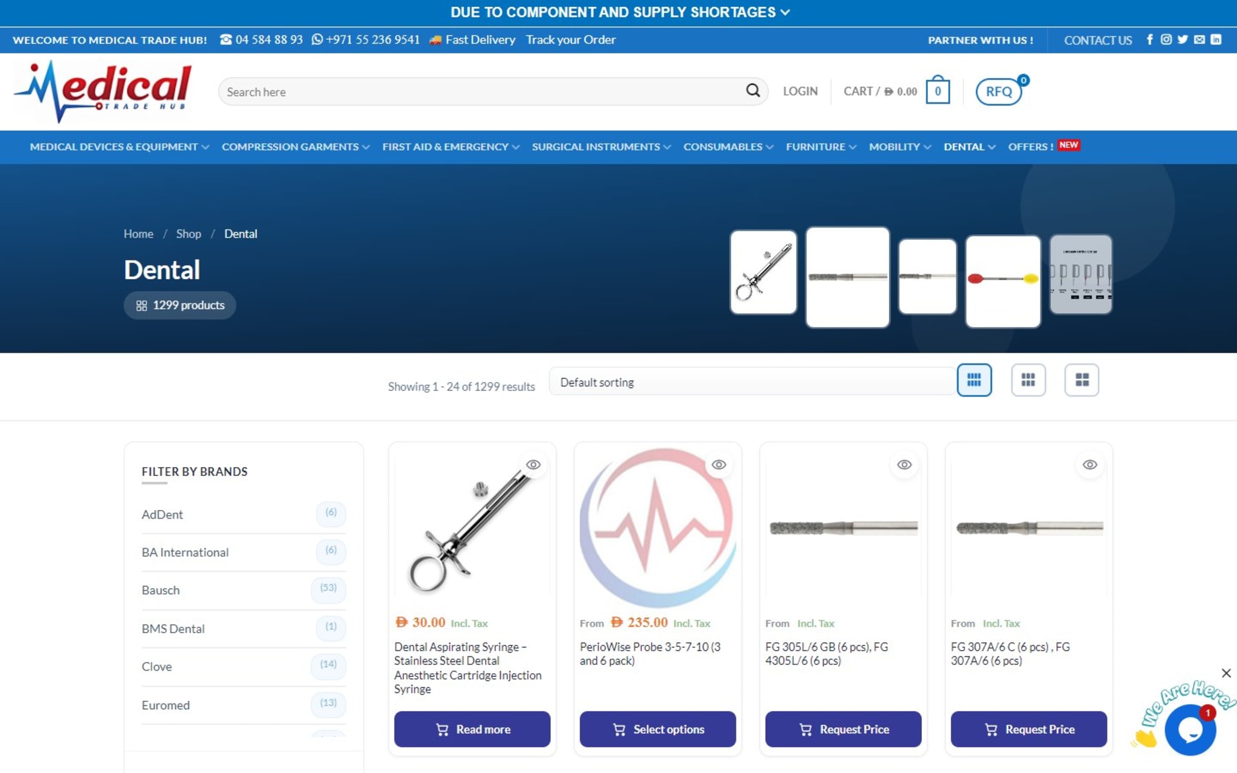Screen dimensions: 1237x773
Task: Click the email envelope icon
Action: (1199, 39)
